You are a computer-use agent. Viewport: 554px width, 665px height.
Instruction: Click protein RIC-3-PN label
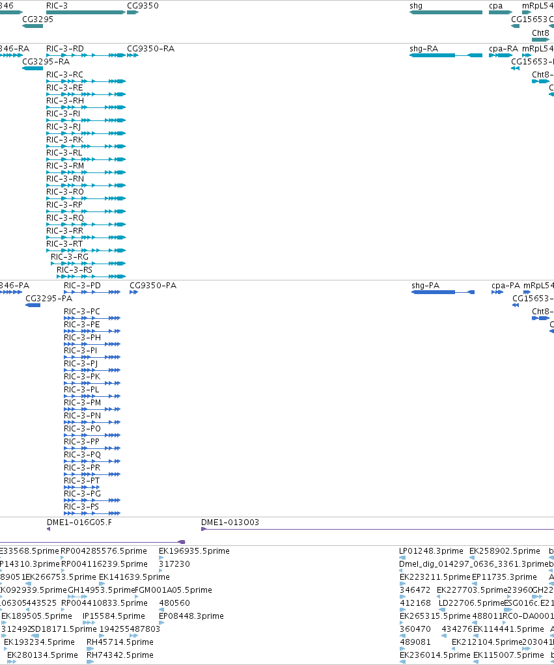click(82, 415)
